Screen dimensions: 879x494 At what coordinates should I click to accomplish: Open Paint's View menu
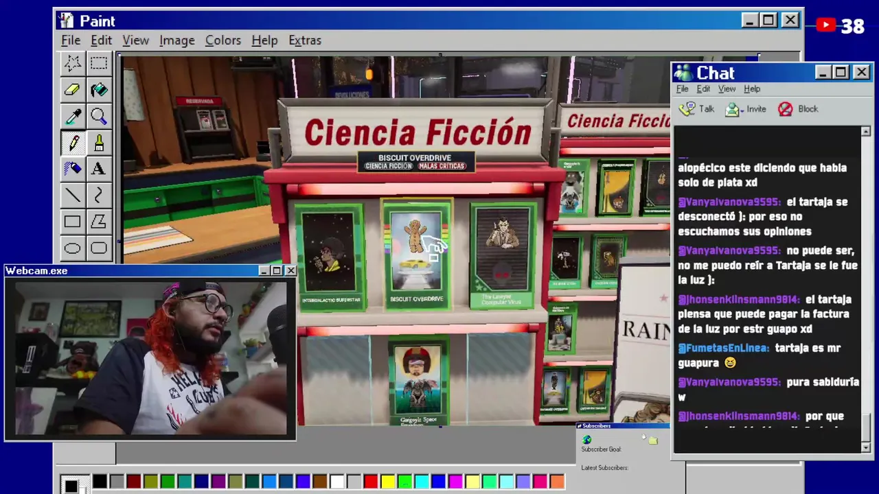(136, 40)
